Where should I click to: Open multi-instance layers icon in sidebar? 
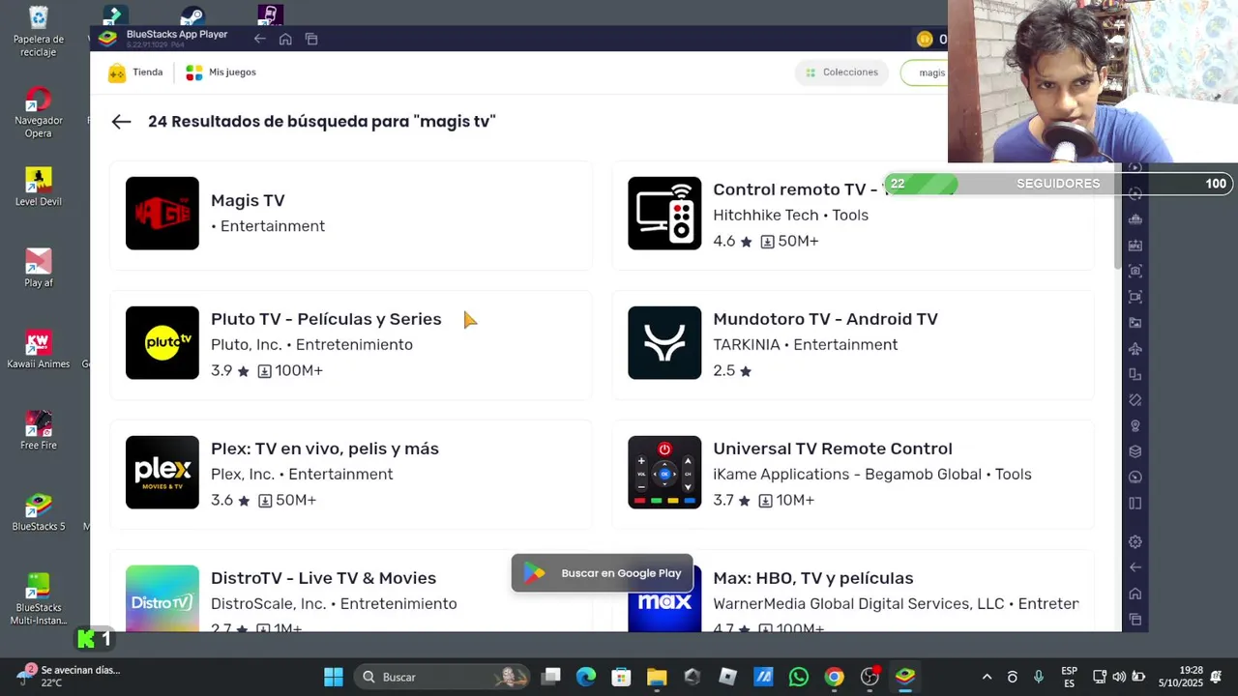point(1135,451)
